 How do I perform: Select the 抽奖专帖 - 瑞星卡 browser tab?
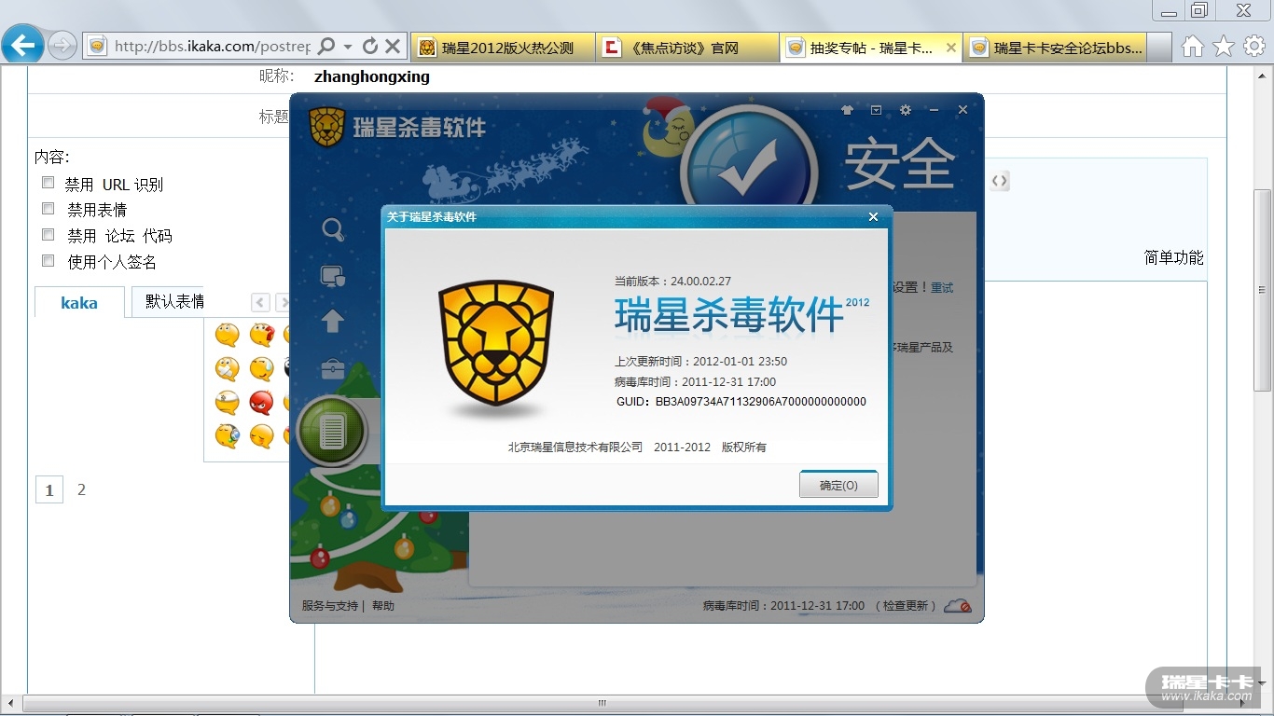[871, 48]
